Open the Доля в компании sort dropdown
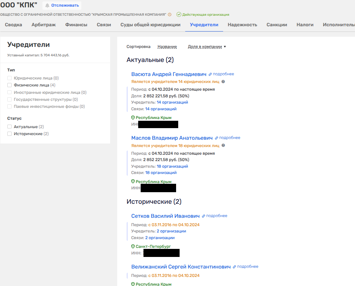The height and width of the screenshot is (286, 355). point(207,47)
